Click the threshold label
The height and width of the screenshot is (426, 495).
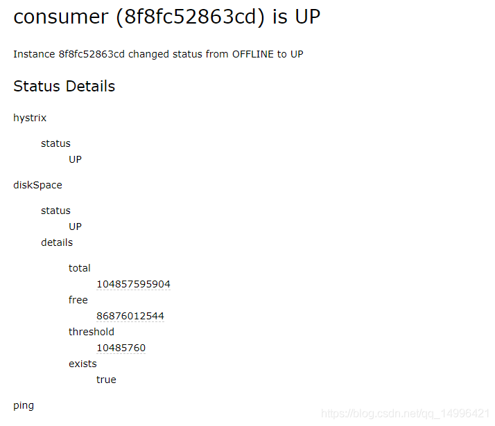click(92, 332)
